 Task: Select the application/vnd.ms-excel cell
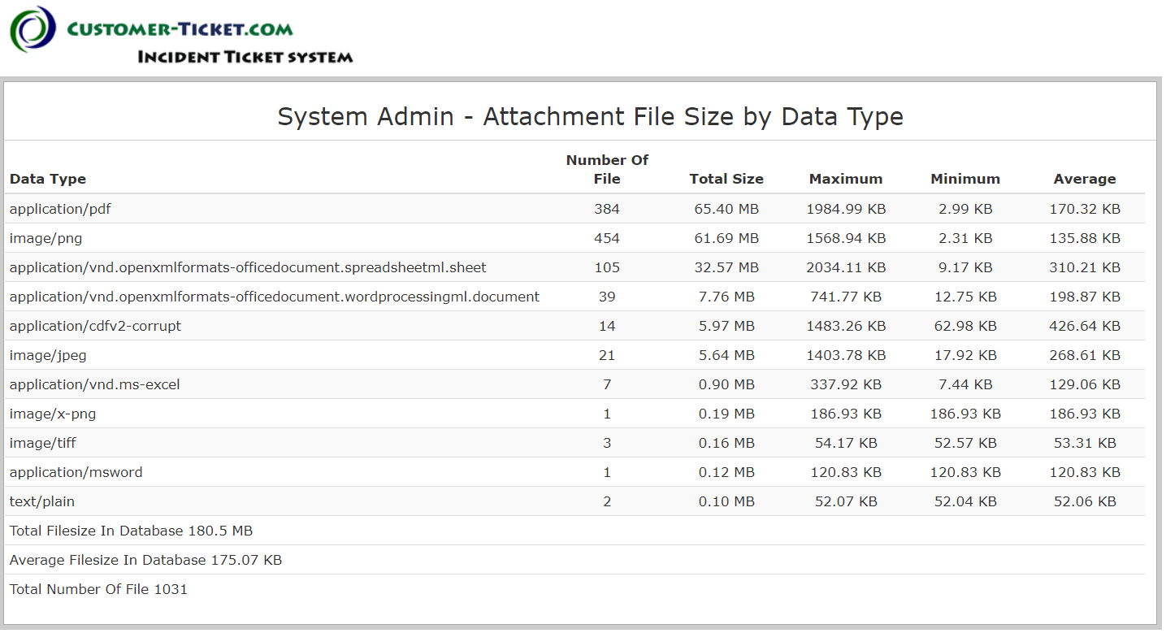(x=95, y=384)
